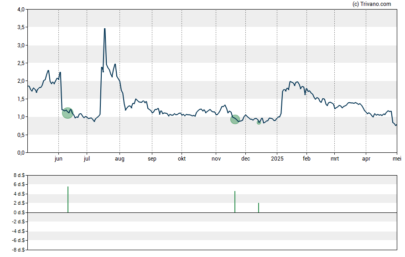Viewport: 405px width, 257px height.
Task: Click the '1,0' price axis value
Action: (21, 117)
